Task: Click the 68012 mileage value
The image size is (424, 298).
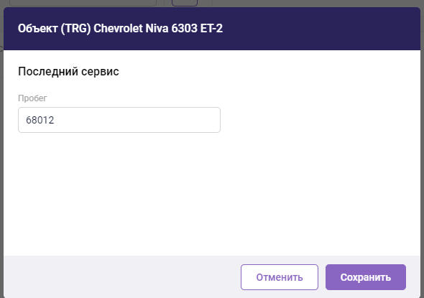Action: pos(40,120)
